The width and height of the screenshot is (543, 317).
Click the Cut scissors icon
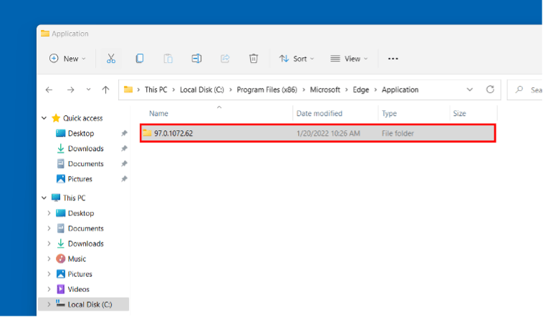coord(111,59)
